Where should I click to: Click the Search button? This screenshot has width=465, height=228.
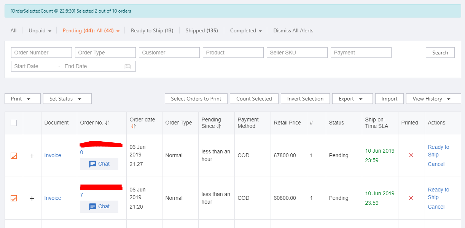pyautogui.click(x=440, y=52)
